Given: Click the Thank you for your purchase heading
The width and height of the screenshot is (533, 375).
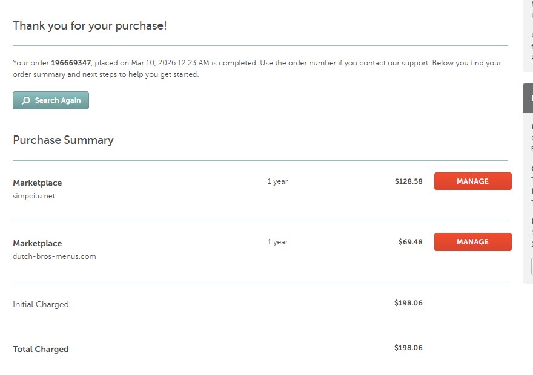Looking at the screenshot, I should [90, 26].
